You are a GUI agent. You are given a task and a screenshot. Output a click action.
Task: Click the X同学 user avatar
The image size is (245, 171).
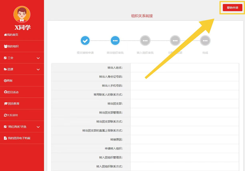pos(22,15)
